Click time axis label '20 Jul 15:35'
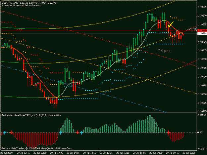Image resolution: width=207 pixels, height=155 pixels. (106, 153)
